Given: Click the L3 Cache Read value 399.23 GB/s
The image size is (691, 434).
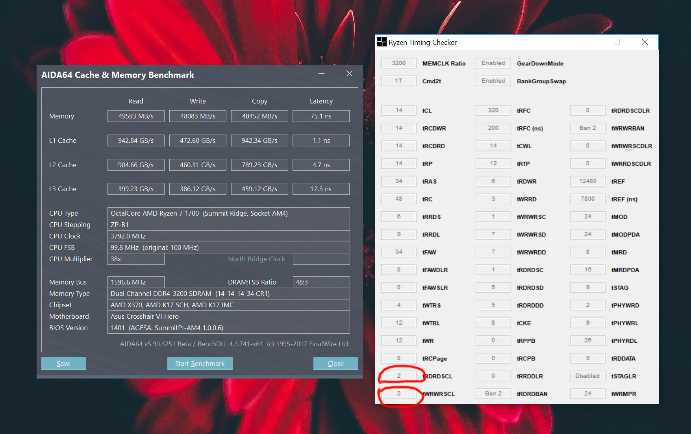Looking at the screenshot, I should click(x=136, y=189).
